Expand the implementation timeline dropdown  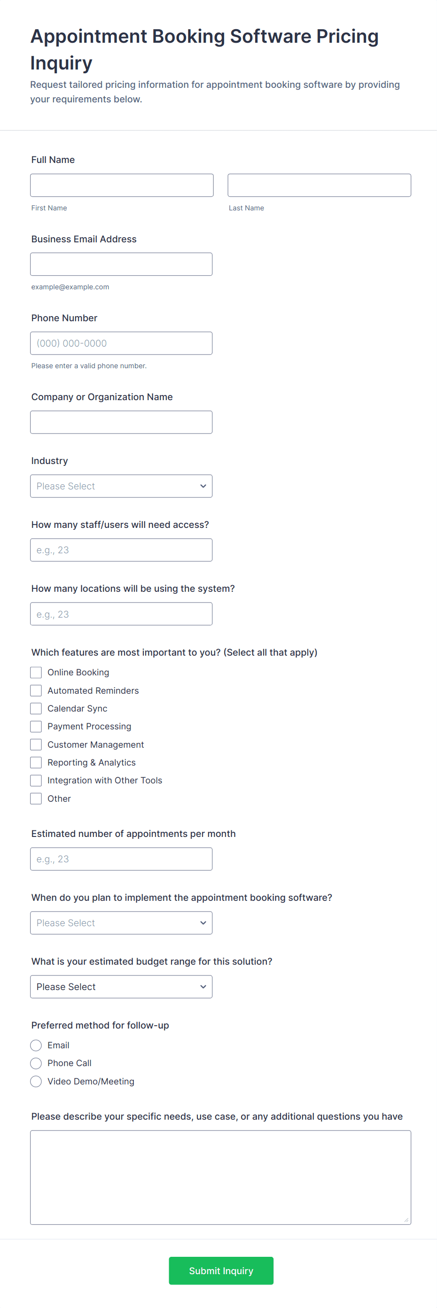(x=121, y=922)
